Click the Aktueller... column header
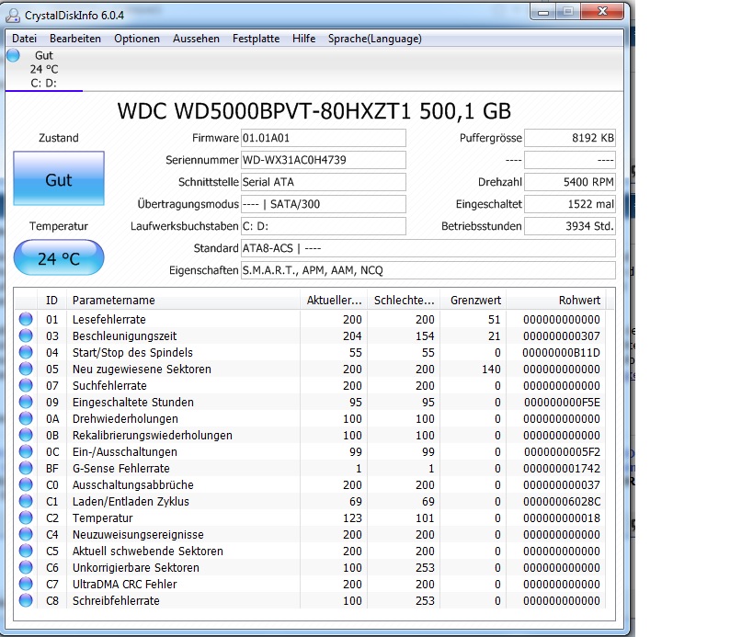This screenshot has width=753, height=637. coord(334,300)
